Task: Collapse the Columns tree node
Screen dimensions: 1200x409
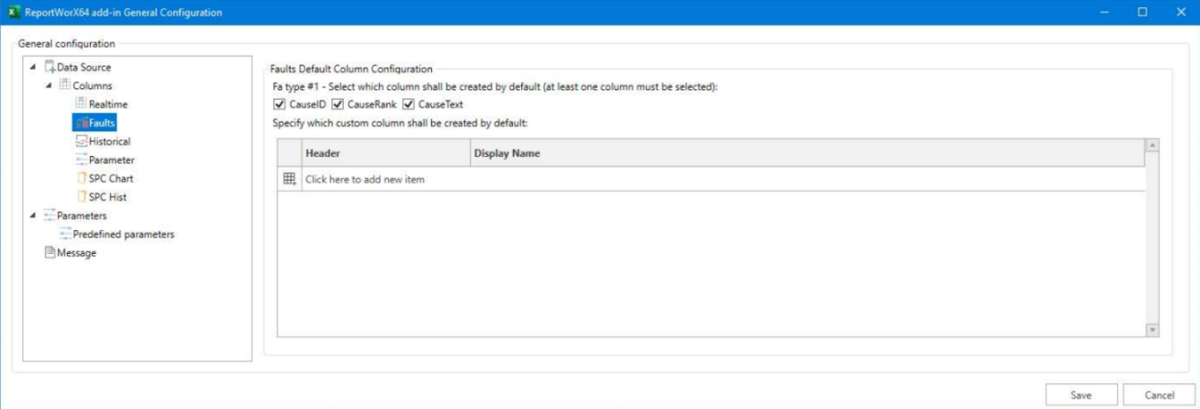Action: (x=49, y=85)
